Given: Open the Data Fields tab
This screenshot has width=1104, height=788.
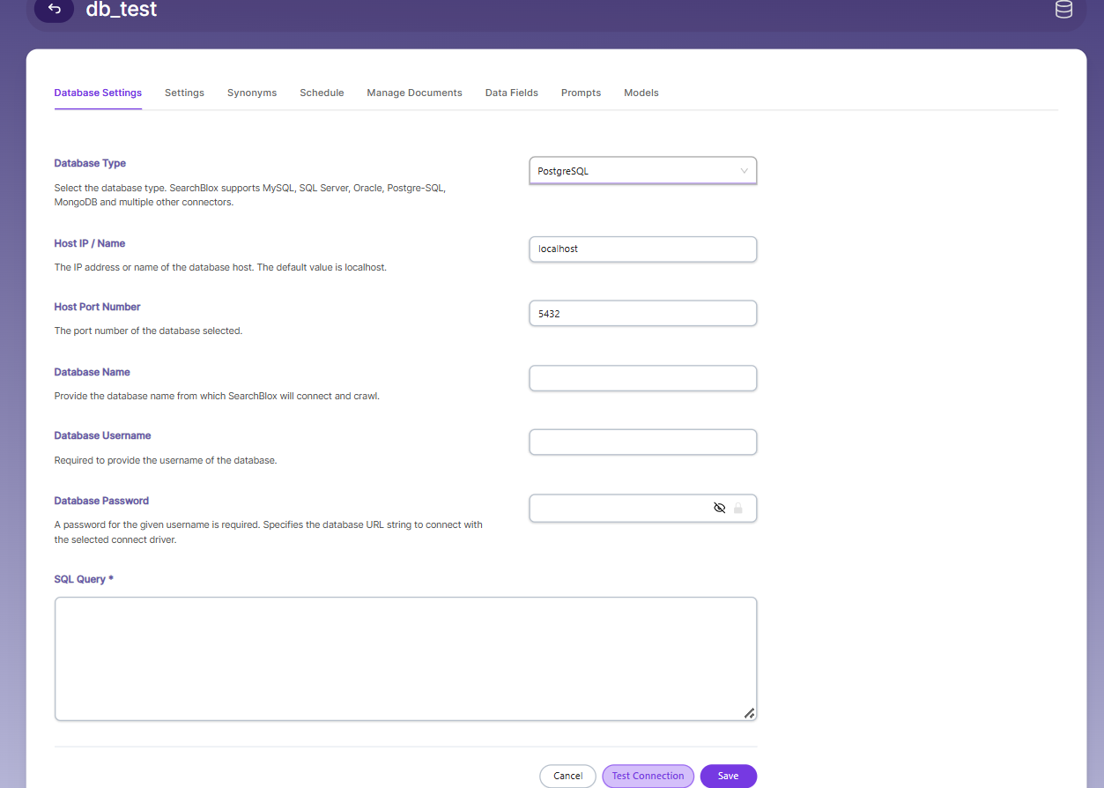Looking at the screenshot, I should pyautogui.click(x=511, y=93).
